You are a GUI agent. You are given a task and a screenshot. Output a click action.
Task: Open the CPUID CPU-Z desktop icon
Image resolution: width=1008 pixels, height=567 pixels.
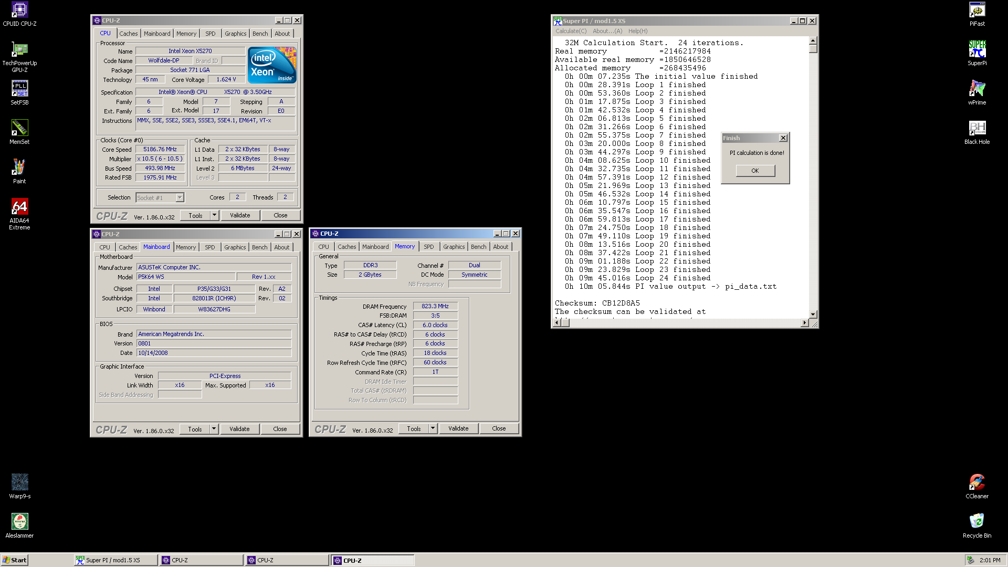click(x=19, y=14)
